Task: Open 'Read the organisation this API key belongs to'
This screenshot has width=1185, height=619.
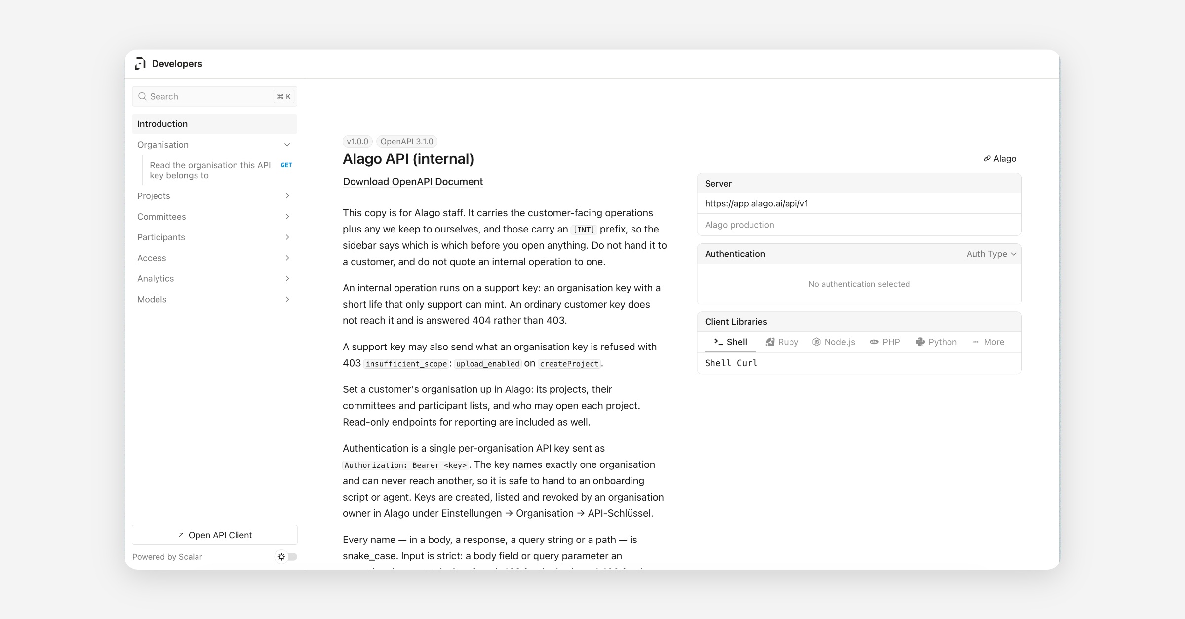Action: pyautogui.click(x=214, y=170)
